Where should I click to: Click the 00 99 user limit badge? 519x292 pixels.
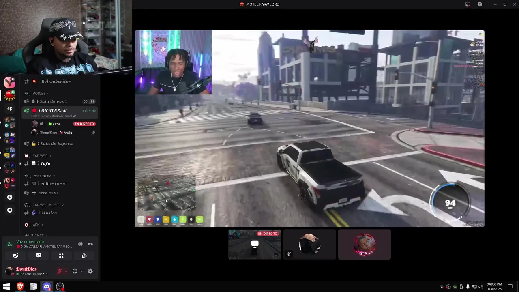coord(89,101)
